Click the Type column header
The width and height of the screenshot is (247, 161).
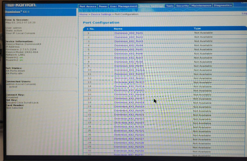click(197, 28)
